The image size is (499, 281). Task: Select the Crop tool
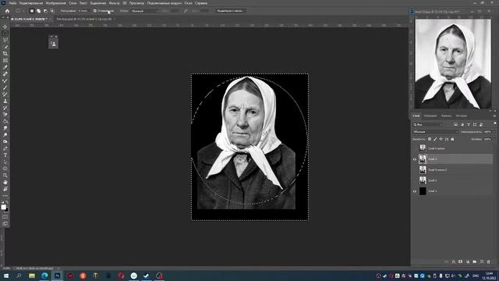(5, 54)
